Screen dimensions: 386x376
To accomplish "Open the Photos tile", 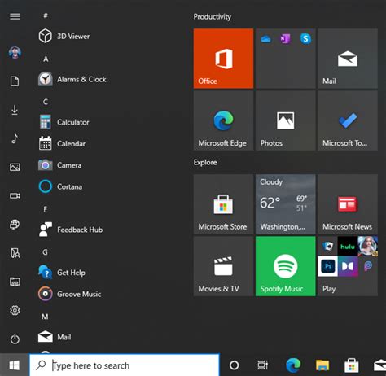I will [285, 120].
